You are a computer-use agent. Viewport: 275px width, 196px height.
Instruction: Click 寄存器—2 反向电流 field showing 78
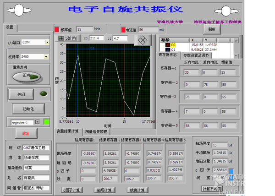(x=210, y=85)
